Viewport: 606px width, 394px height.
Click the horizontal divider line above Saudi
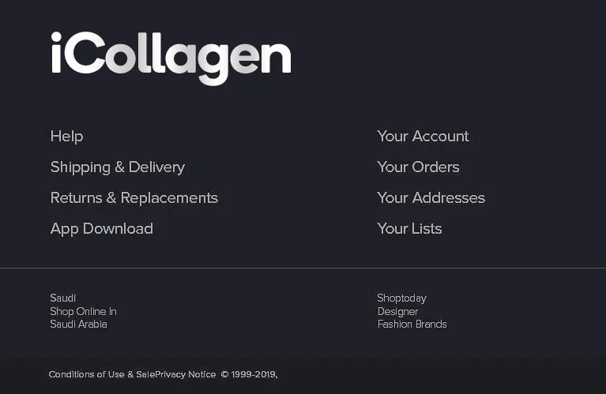tap(303, 268)
